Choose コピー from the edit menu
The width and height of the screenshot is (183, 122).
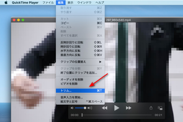point(80,23)
